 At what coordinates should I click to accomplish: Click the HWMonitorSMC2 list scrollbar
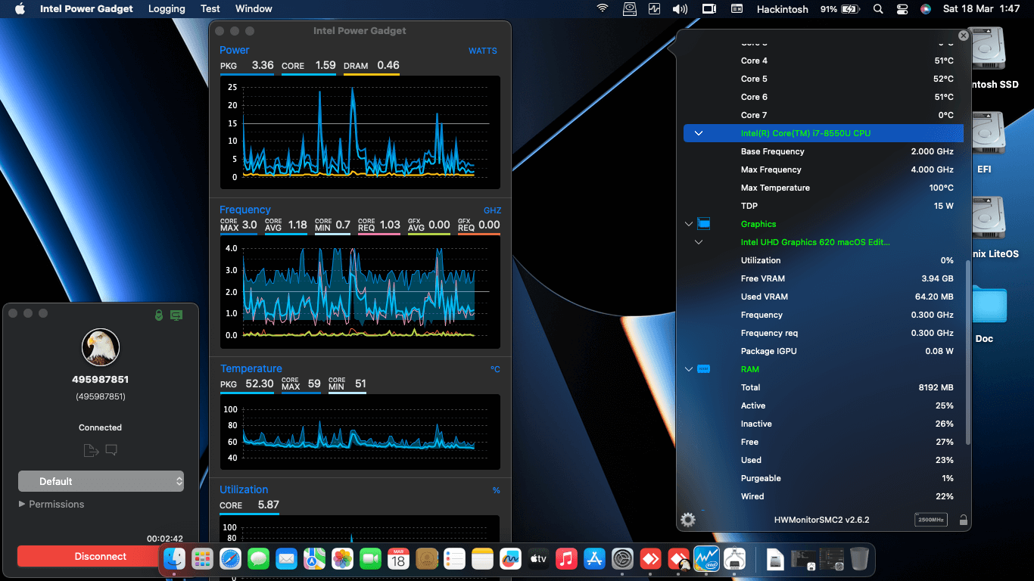pos(967,352)
